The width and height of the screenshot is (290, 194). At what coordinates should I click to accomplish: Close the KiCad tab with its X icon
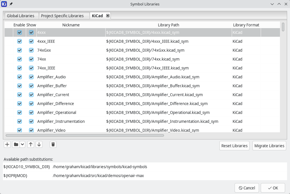coord(108,15)
